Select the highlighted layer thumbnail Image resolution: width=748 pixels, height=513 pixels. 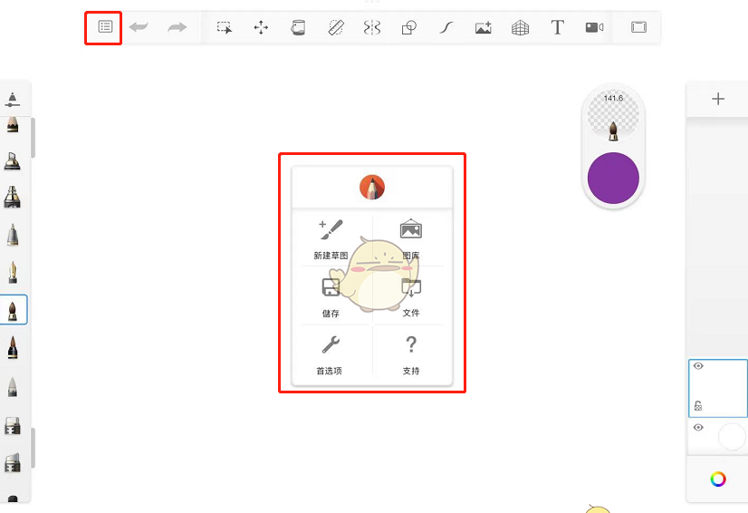[x=718, y=388]
